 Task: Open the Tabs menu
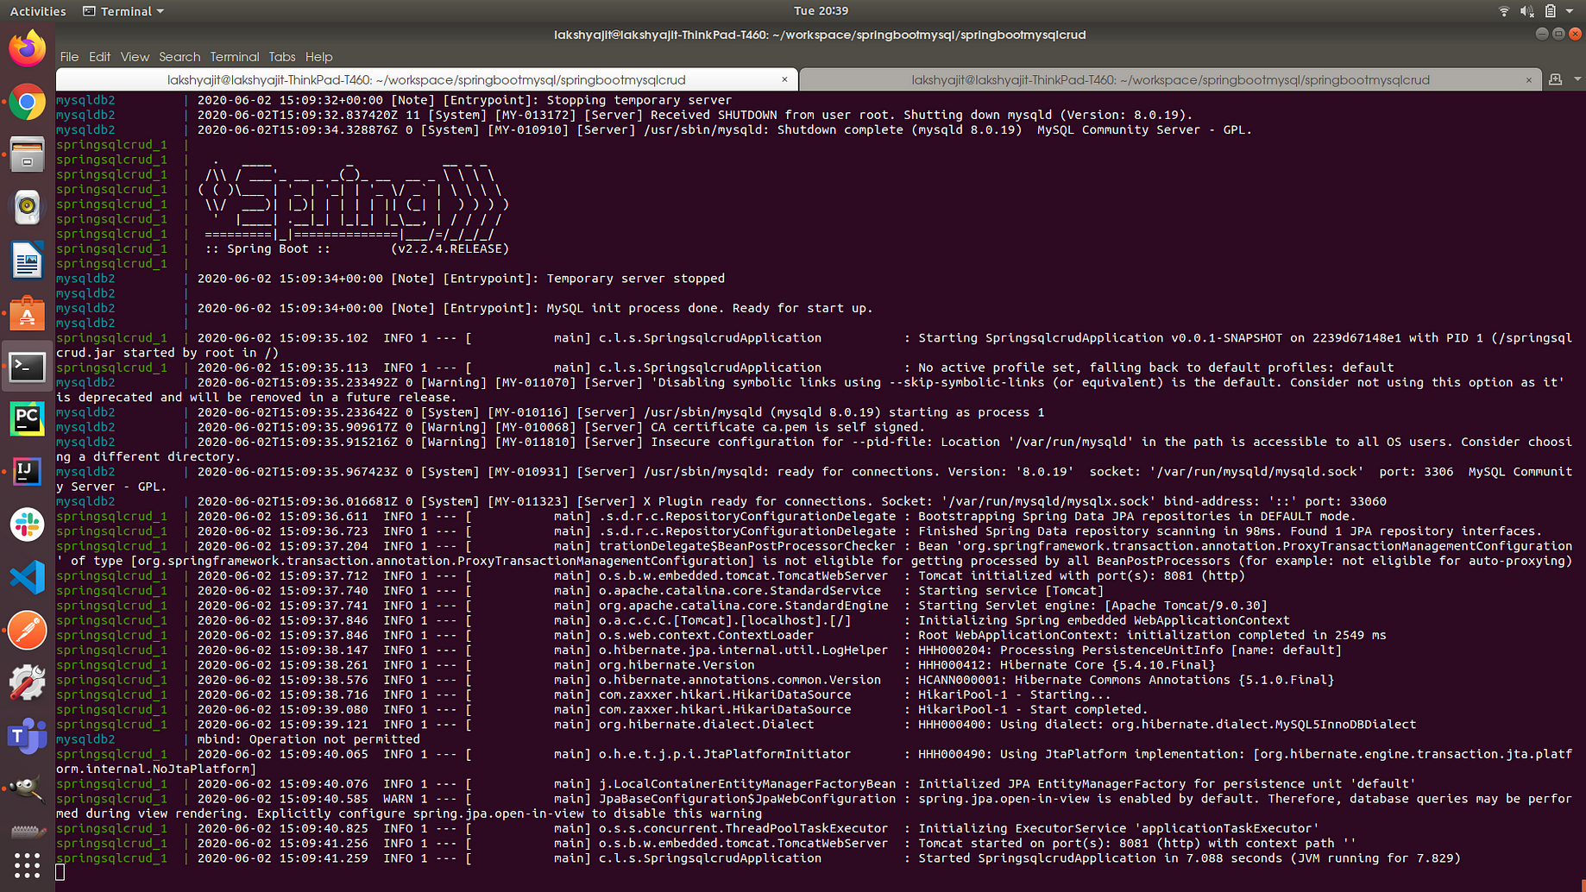(282, 57)
